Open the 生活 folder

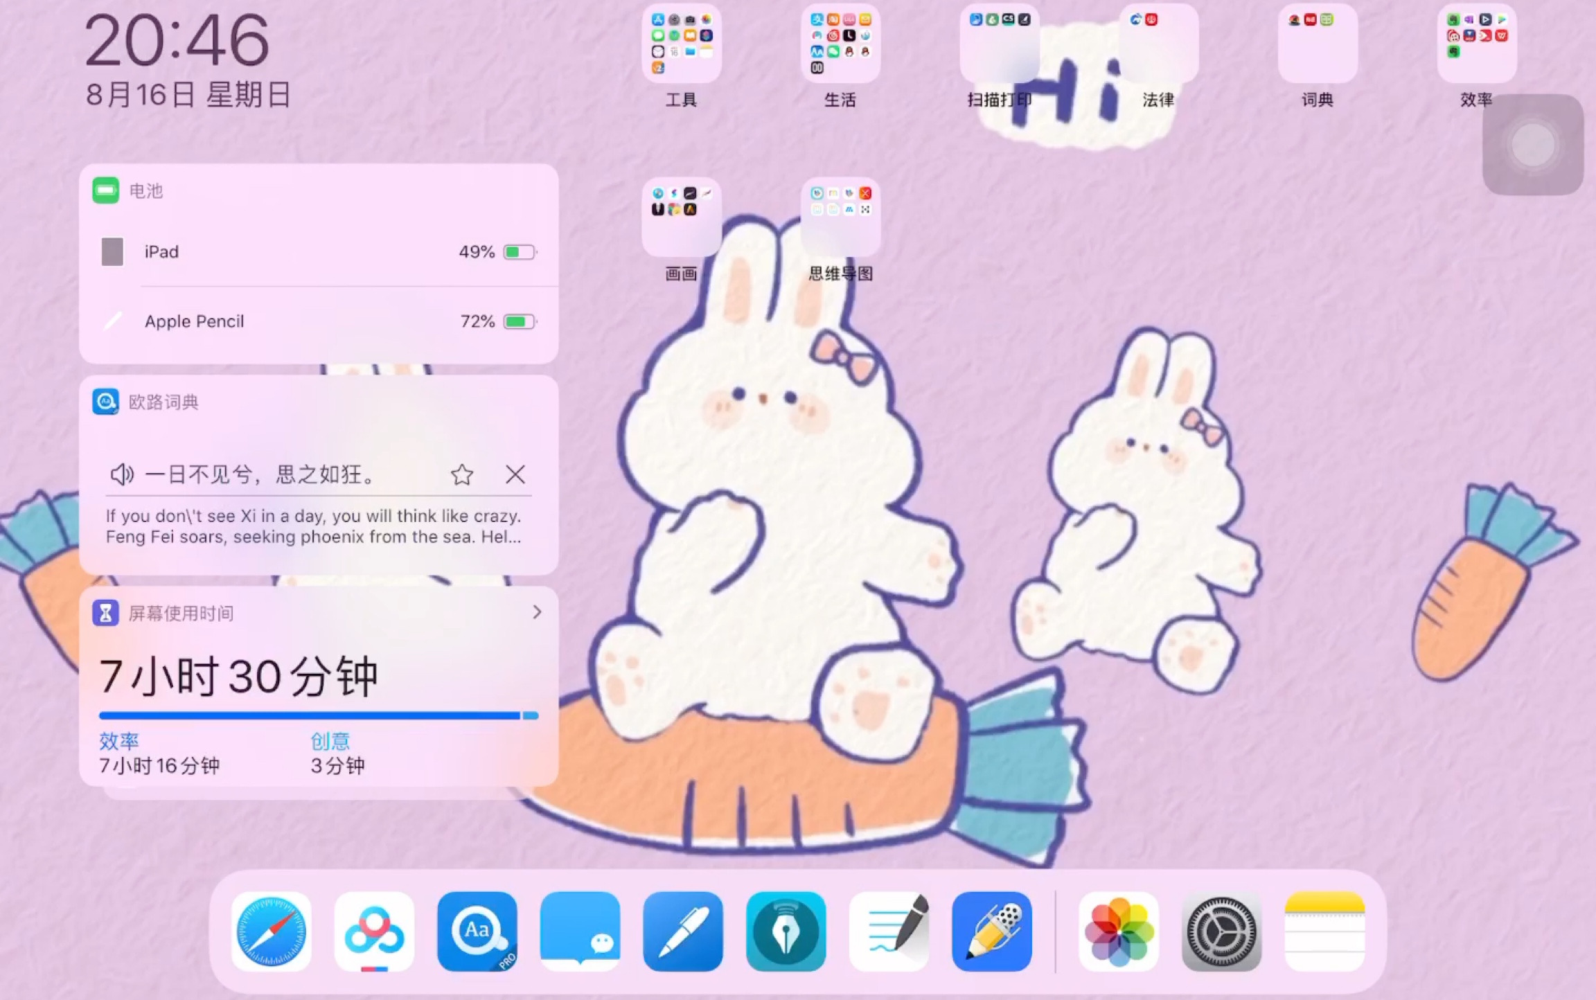(x=841, y=44)
